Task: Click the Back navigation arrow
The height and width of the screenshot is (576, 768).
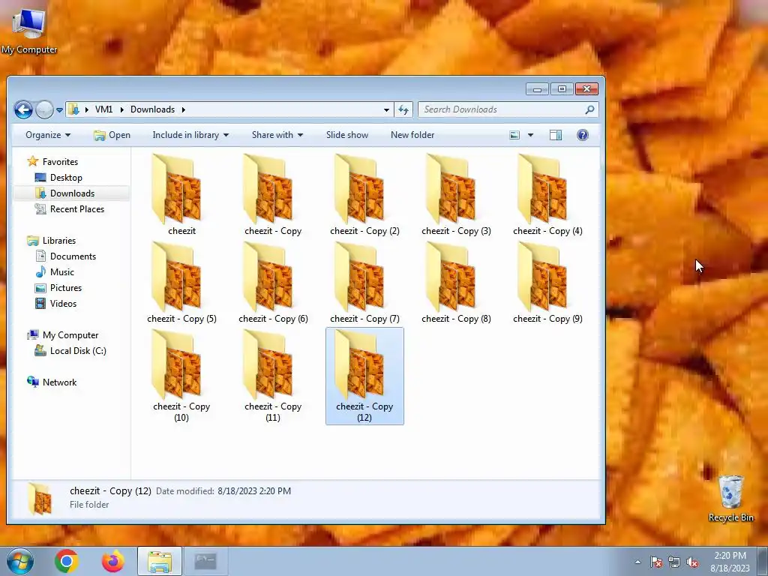Action: point(23,109)
